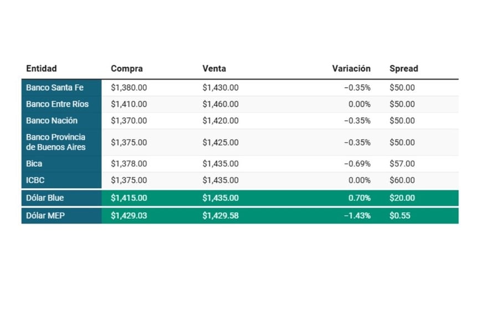Select the Banco Nación row label

(52, 121)
